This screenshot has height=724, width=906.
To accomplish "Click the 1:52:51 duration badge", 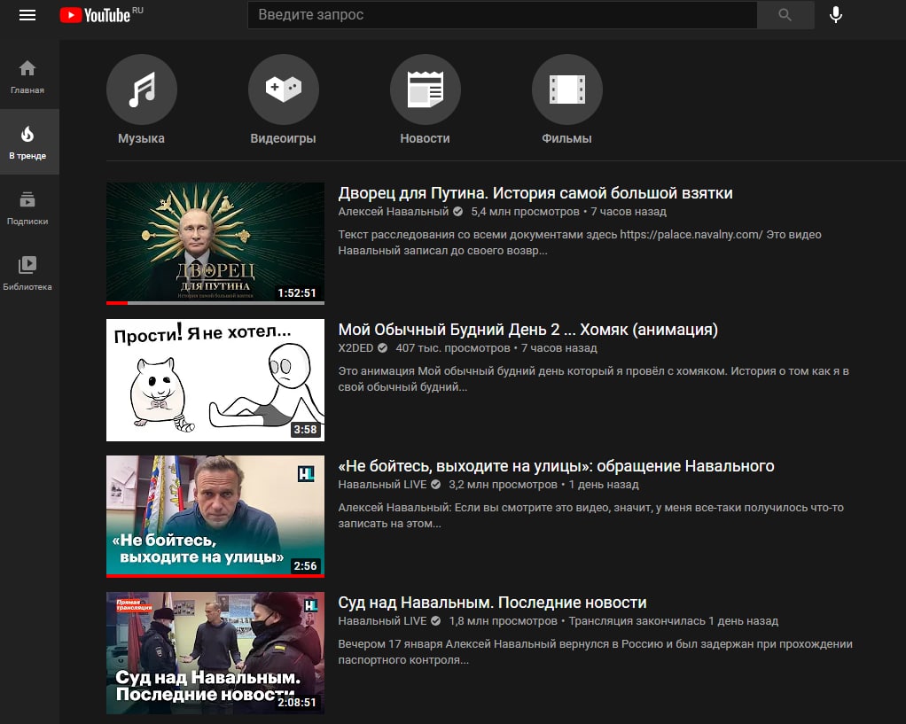I will (x=296, y=293).
